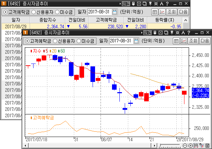The height and width of the screenshot is (149, 212).
Task: Click the dropdown arrow before 의견 in front window
Action: click(x=142, y=32)
